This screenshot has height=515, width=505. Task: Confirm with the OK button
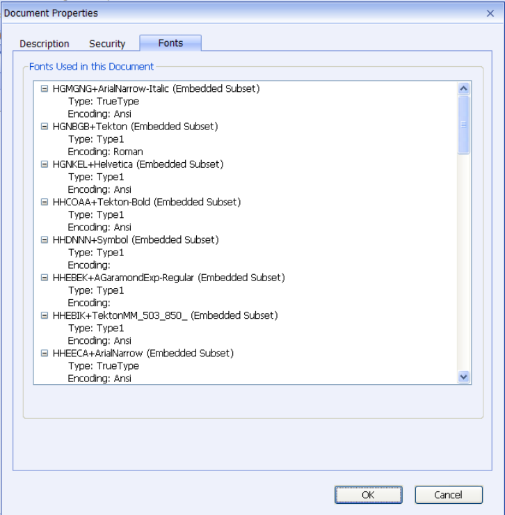click(x=369, y=495)
